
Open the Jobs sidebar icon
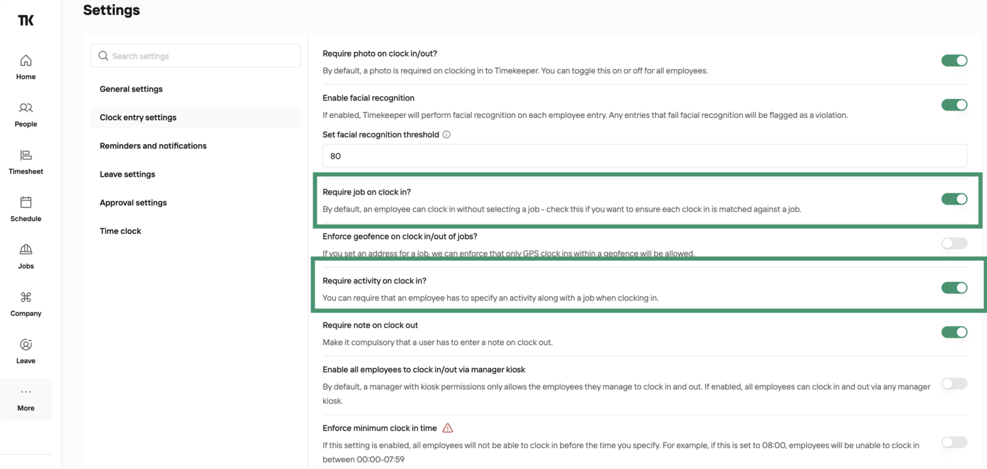click(x=25, y=249)
